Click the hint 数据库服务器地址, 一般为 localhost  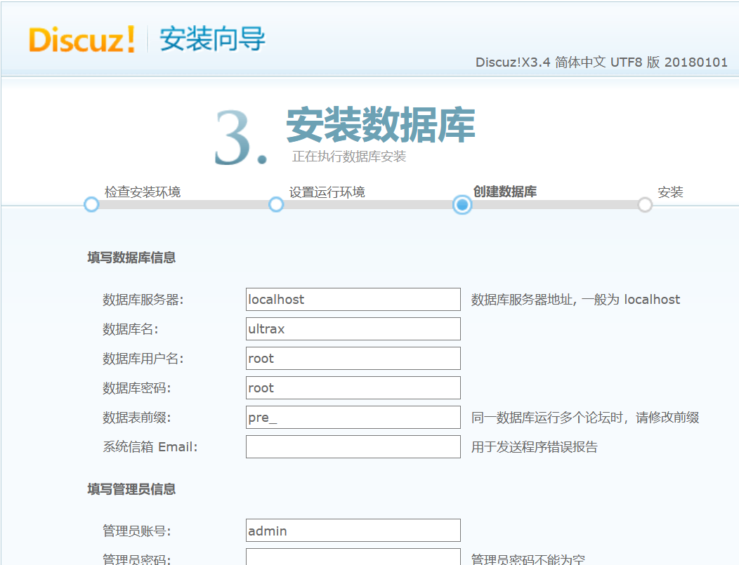(575, 300)
